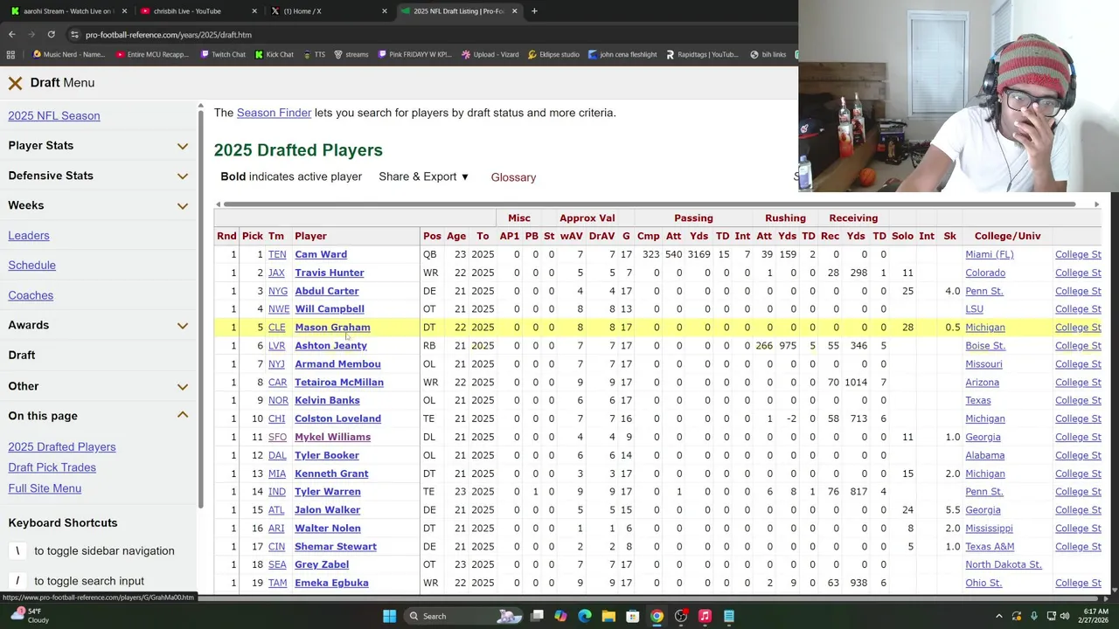Expand the Player Stats menu section
This screenshot has height=629, width=1119.
pyautogui.click(x=98, y=146)
